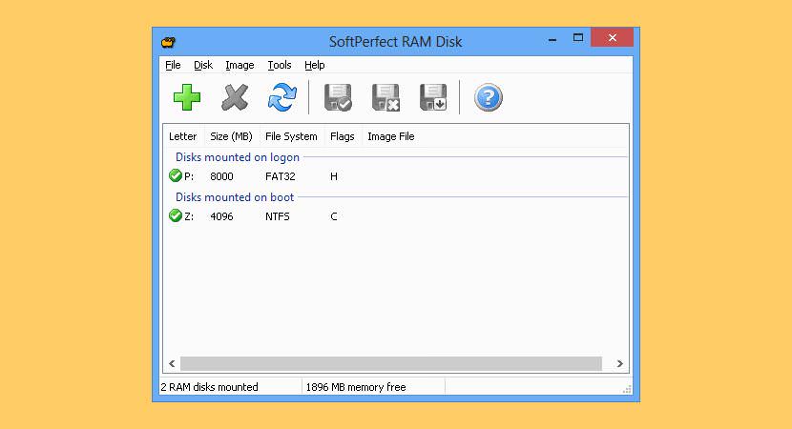792x429 pixels.
Task: Open the Tools menu
Action: 280,65
